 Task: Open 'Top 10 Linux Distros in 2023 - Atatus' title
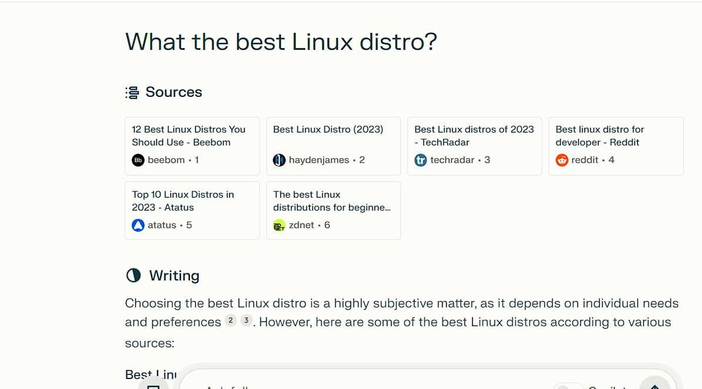[x=183, y=201]
